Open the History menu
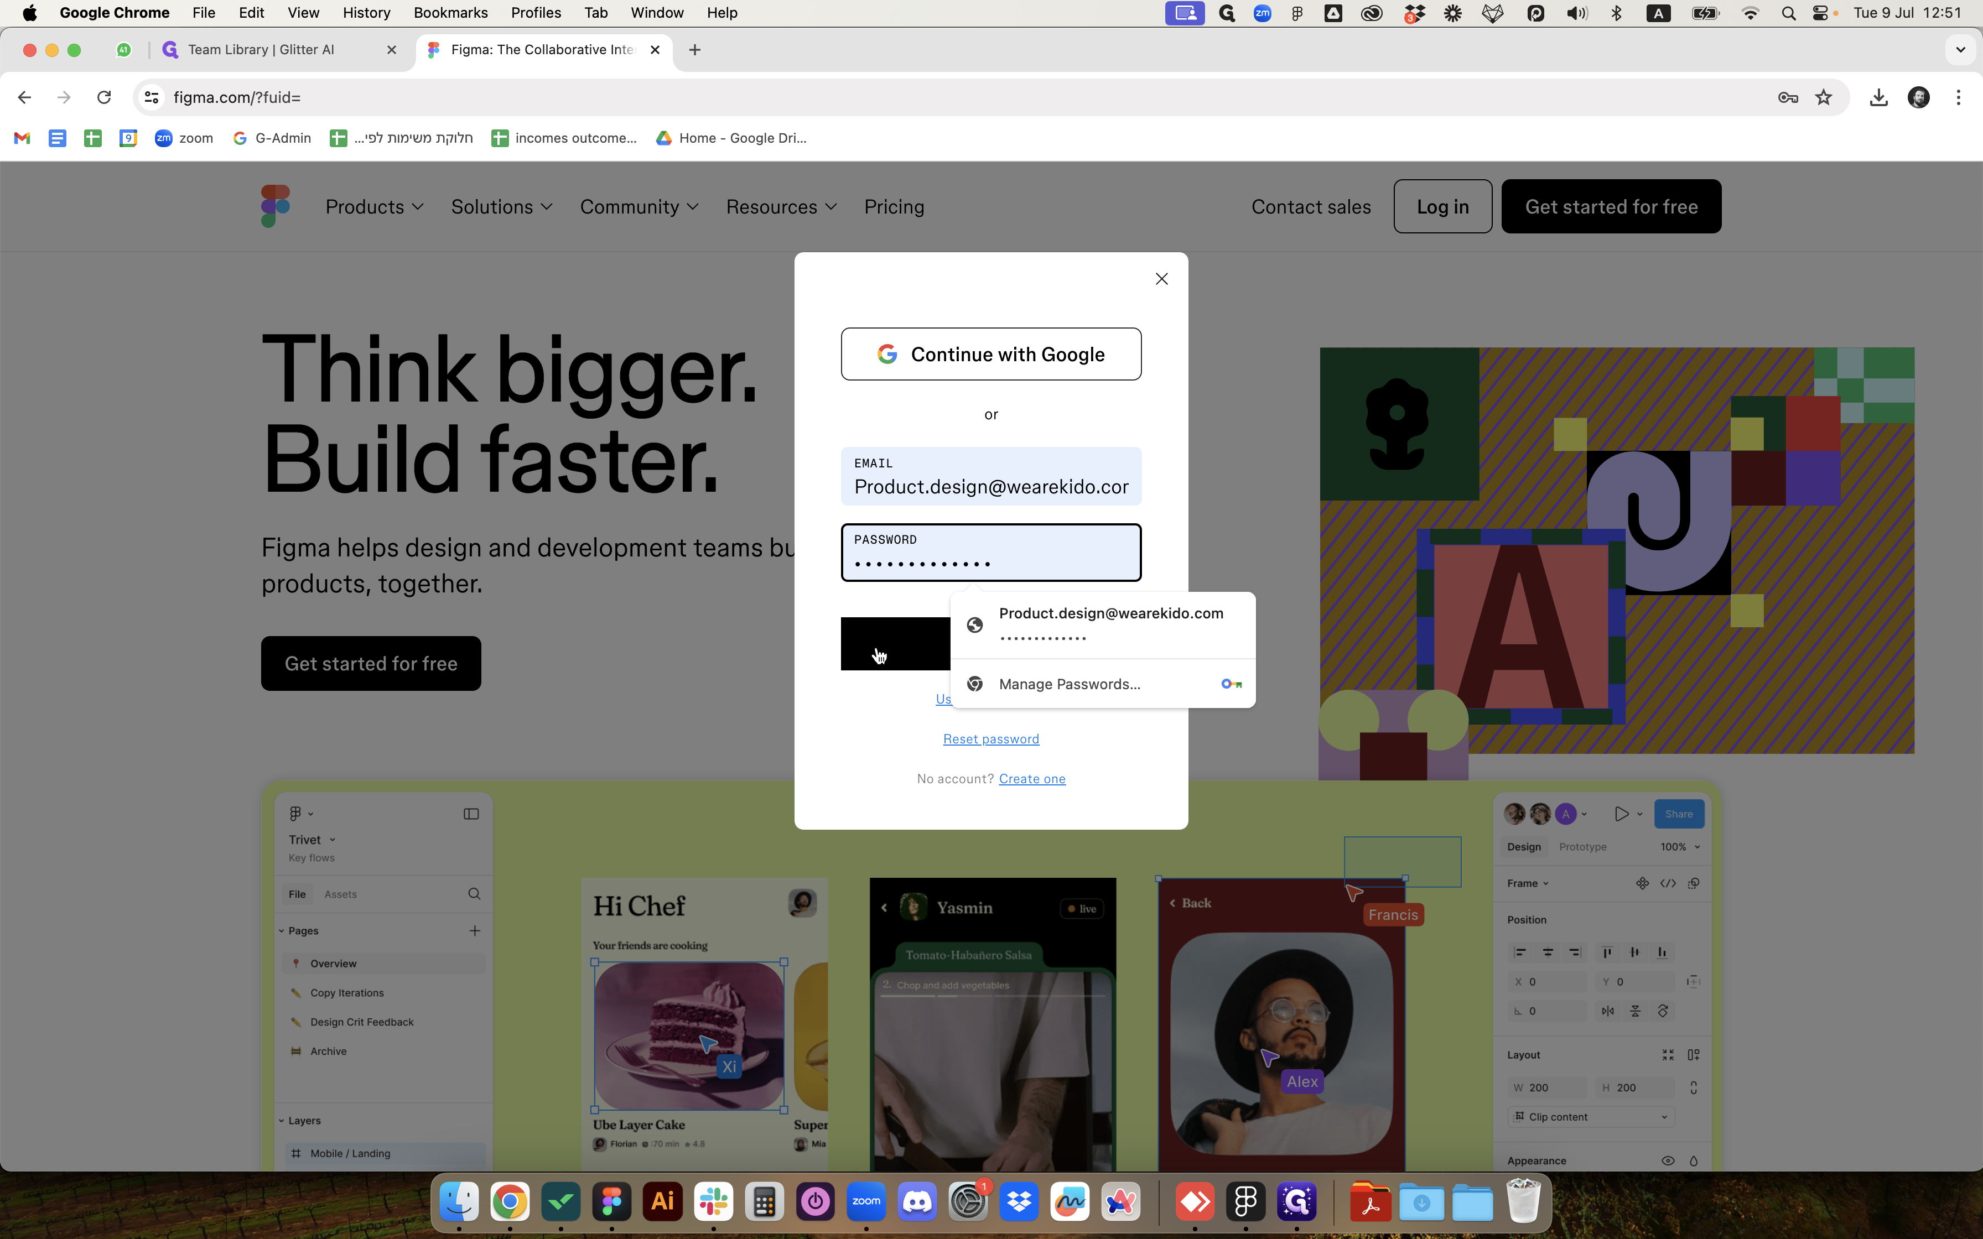This screenshot has height=1239, width=1983. coord(366,13)
